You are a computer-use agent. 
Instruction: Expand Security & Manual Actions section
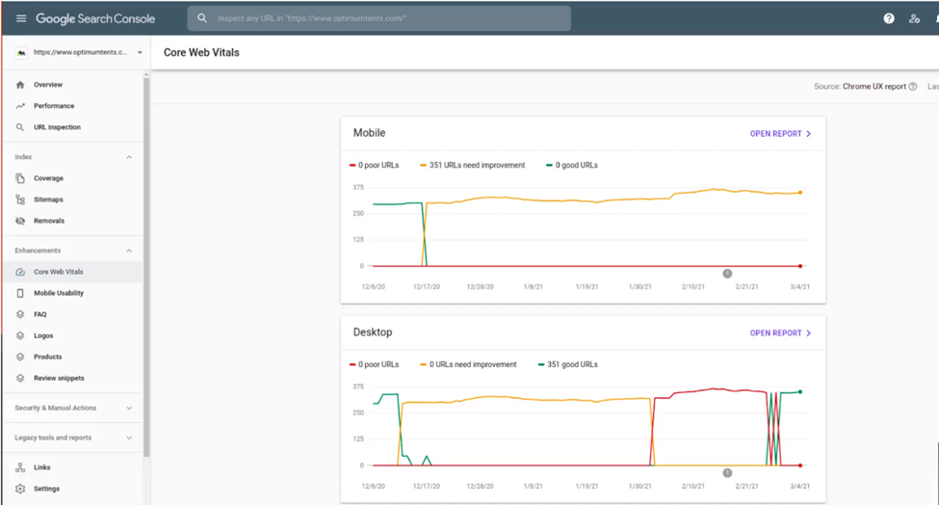130,409
